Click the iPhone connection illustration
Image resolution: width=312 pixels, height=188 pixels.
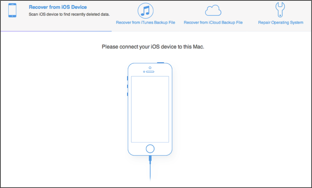pyautogui.click(x=150, y=121)
